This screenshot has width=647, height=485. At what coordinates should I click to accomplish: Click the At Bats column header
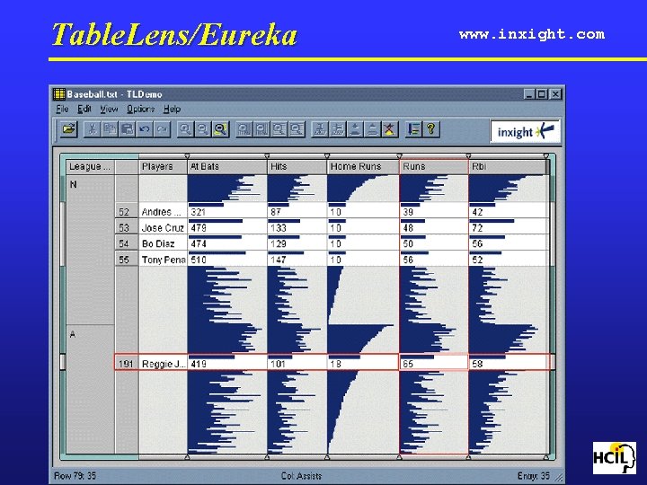tap(227, 167)
